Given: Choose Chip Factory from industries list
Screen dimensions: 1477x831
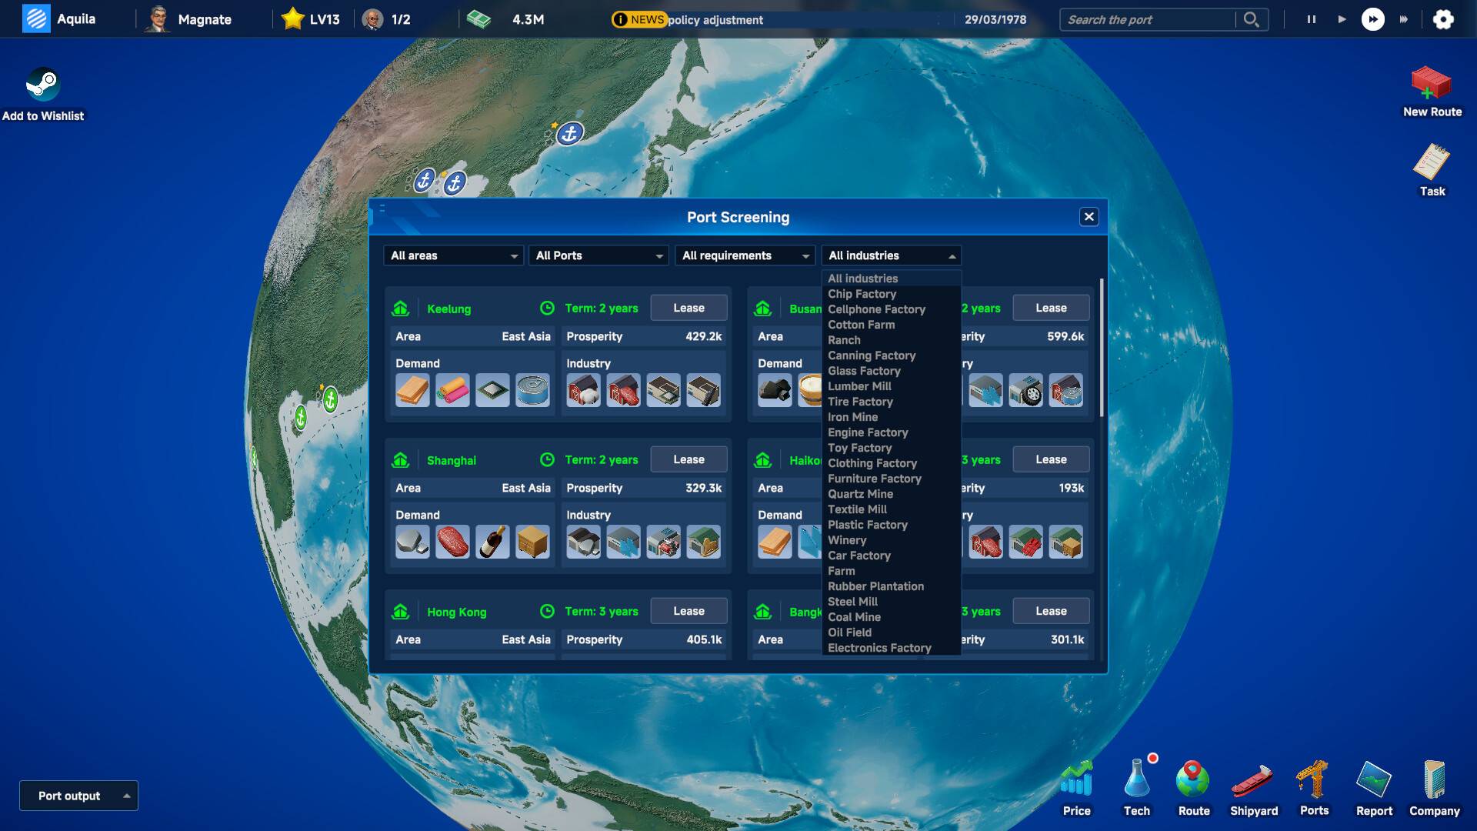Looking at the screenshot, I should coord(862,294).
